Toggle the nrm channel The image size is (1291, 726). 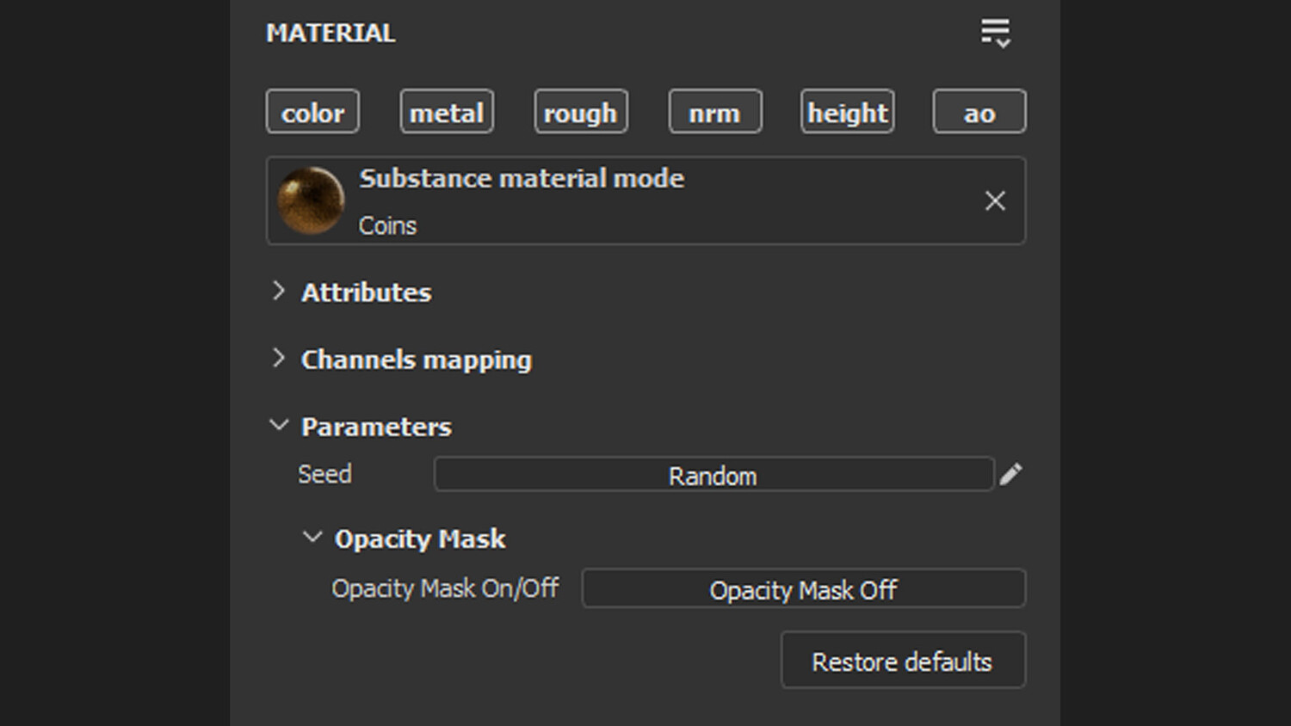[714, 112]
